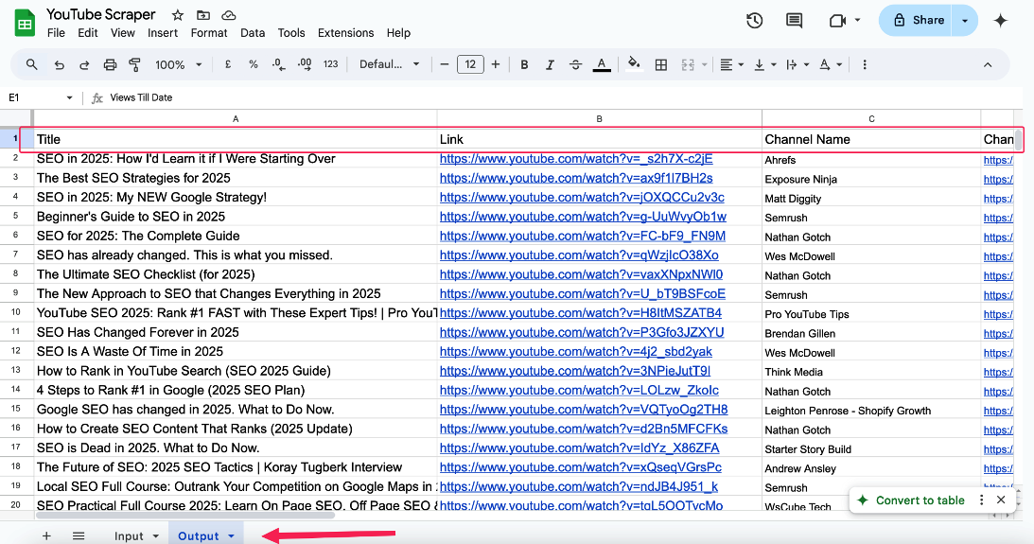Start a meeting with camera icon
The image size is (1034, 544).
coord(837,21)
